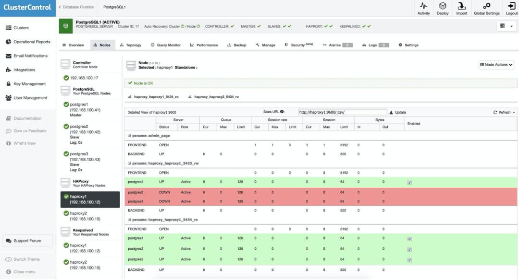Open Documentation link

24,118
